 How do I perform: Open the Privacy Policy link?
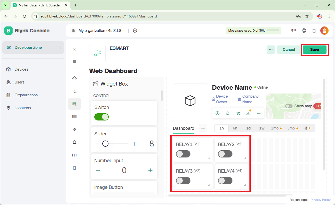click(321, 200)
